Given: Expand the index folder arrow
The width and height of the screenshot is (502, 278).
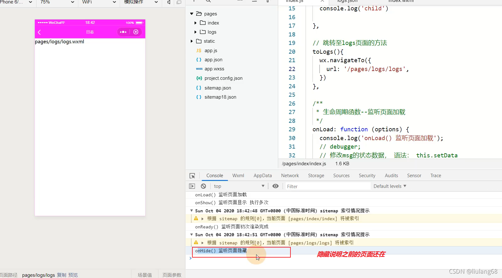Looking at the screenshot, I should [x=196, y=23].
